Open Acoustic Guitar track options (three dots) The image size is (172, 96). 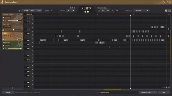(21, 15)
